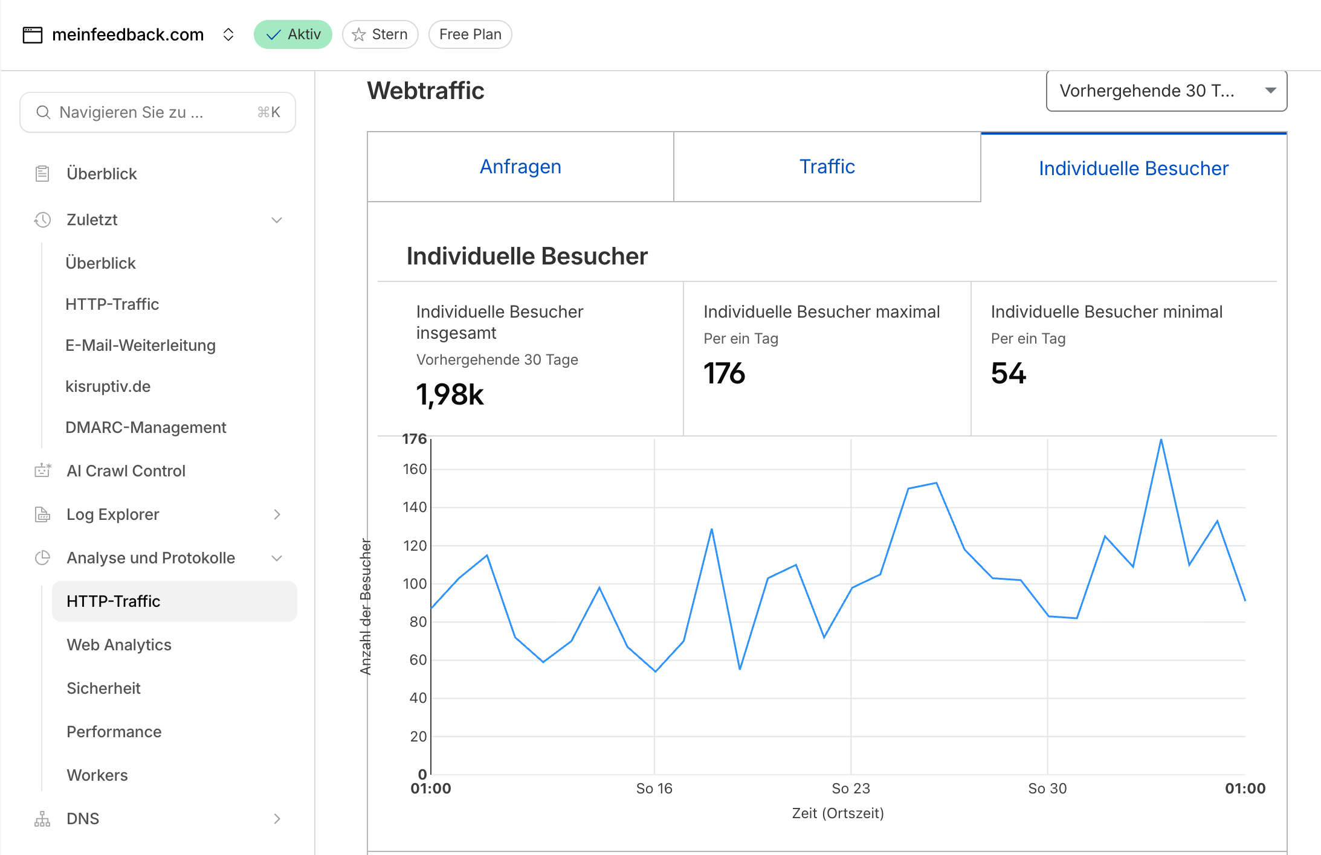This screenshot has height=855, width=1321.
Task: Open AI Crawl Control page
Action: (126, 471)
